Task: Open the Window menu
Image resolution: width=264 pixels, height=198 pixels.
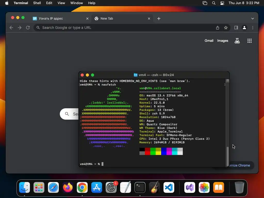Action: tap(77, 3)
